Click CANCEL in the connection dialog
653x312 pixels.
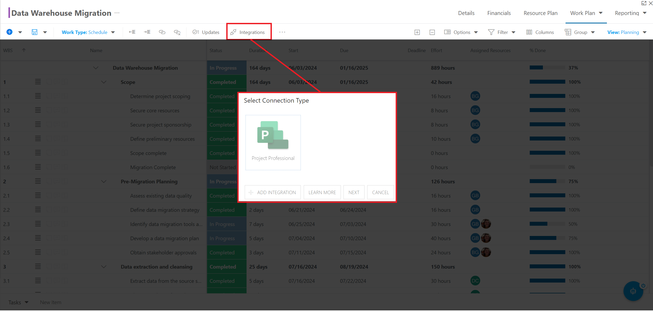coord(380,192)
